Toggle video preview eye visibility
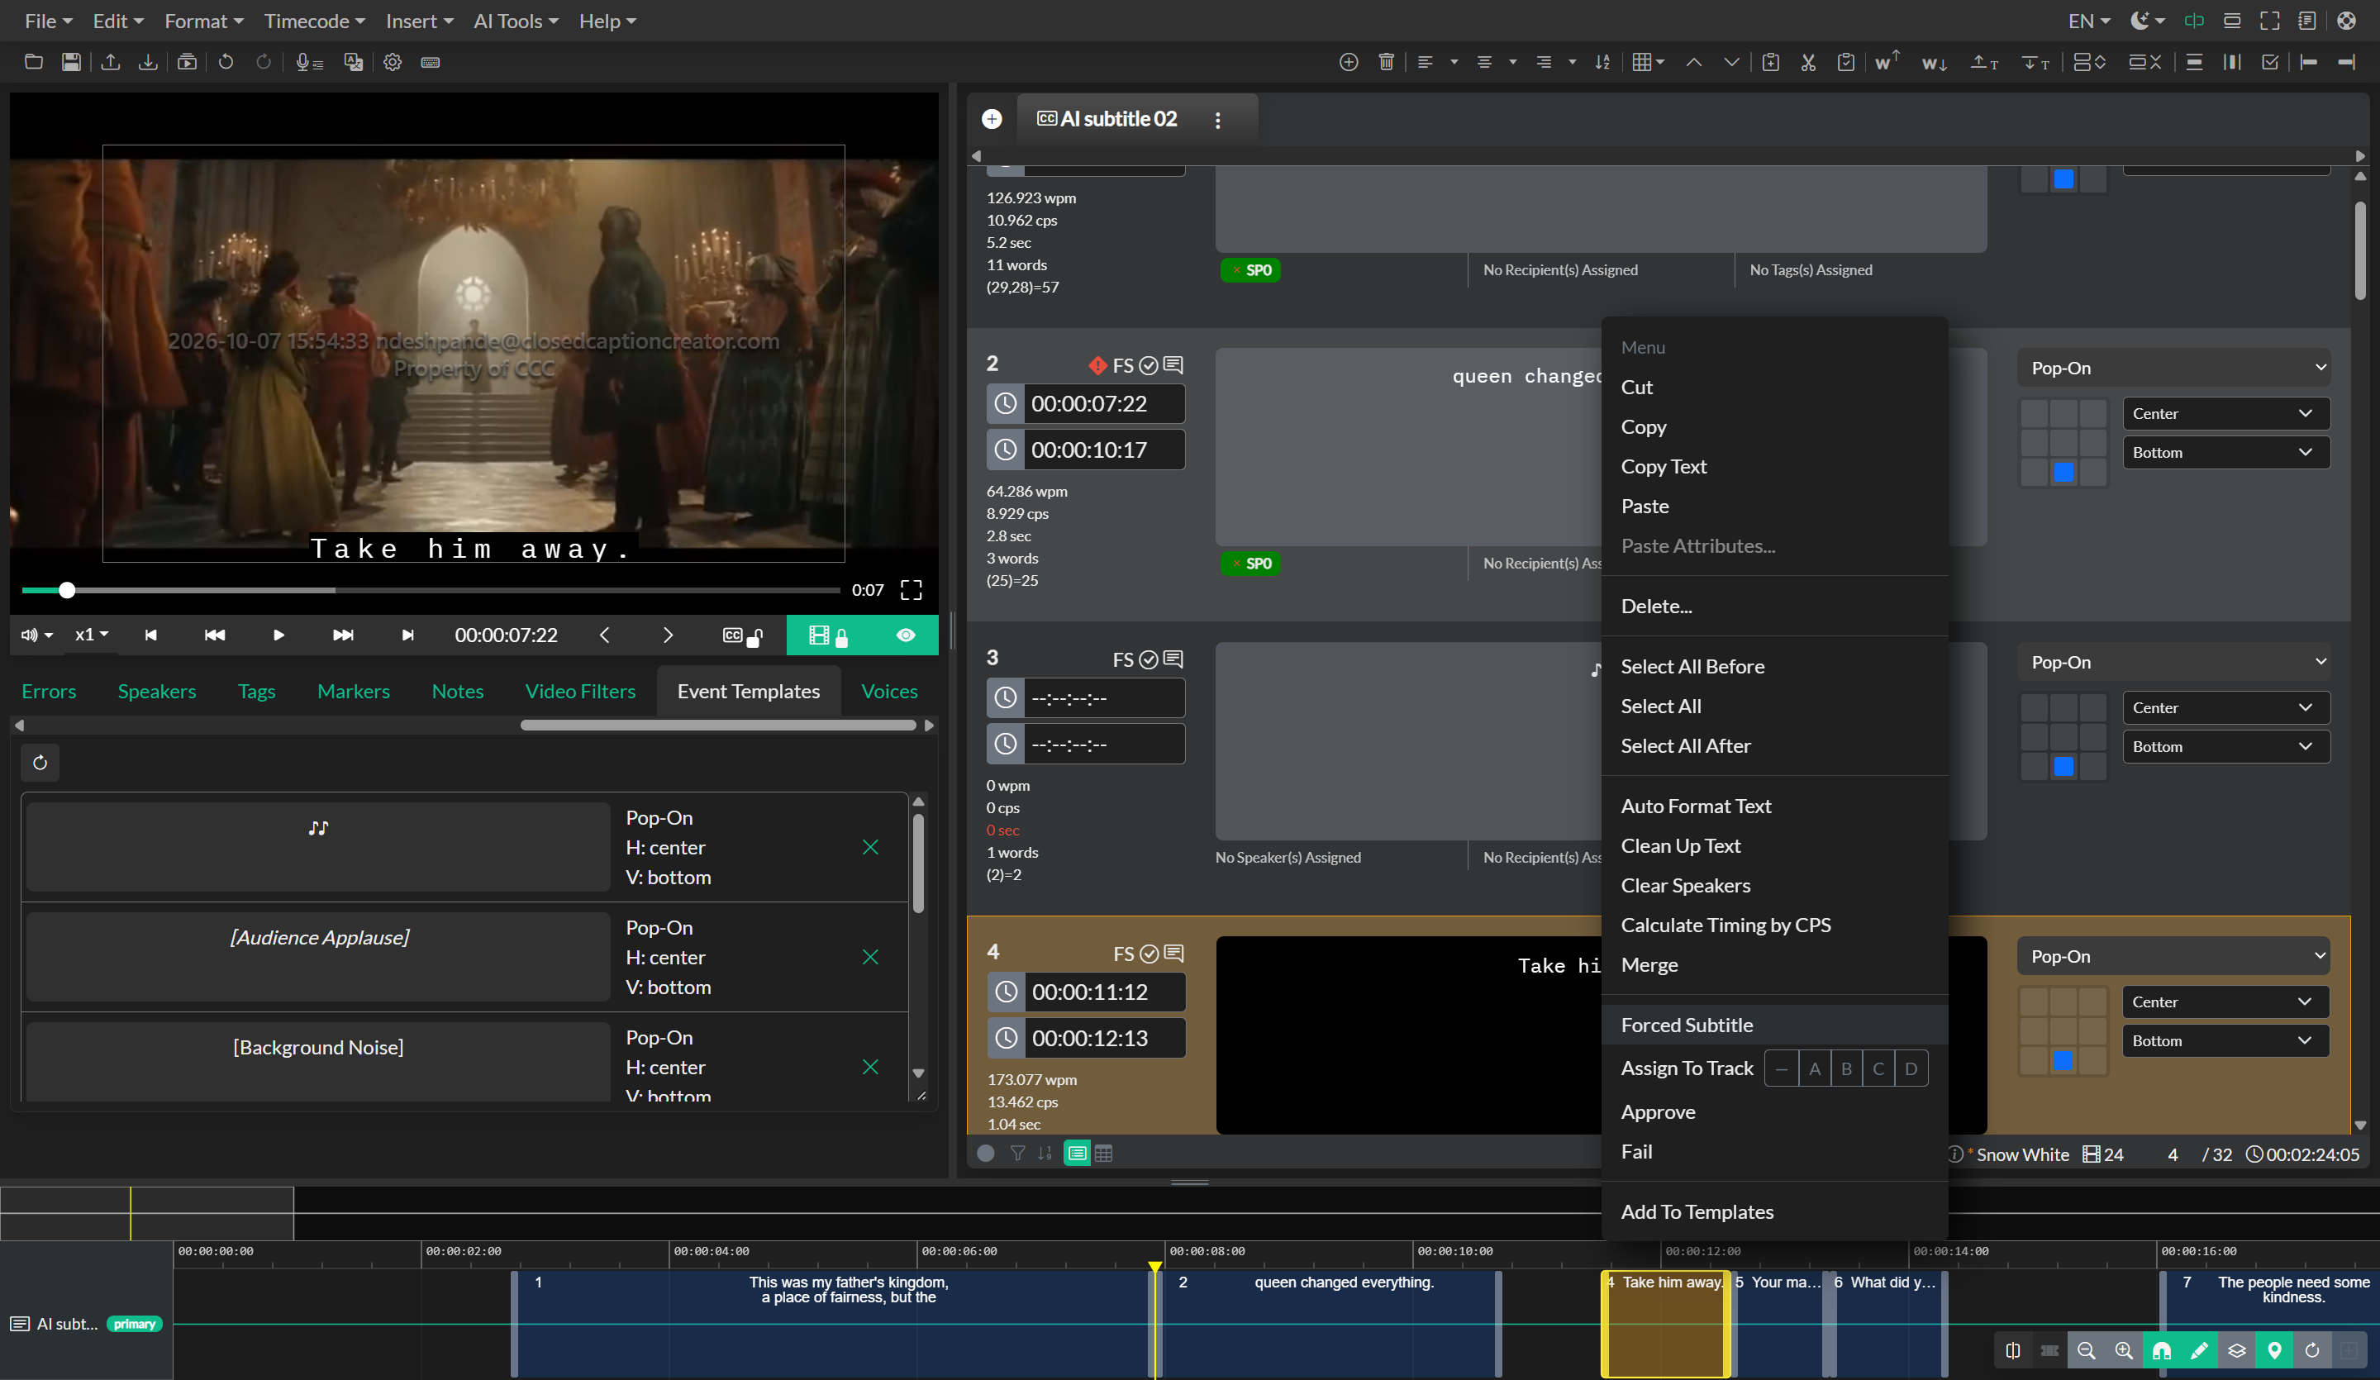Viewport: 2380px width, 1380px height. (906, 635)
